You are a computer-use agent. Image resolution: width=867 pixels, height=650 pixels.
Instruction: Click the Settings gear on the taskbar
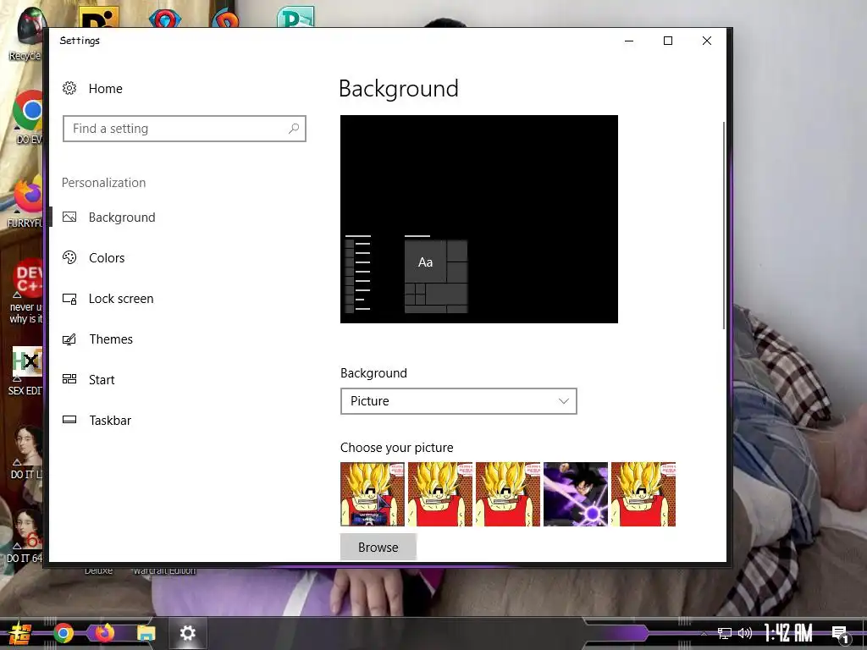188,633
